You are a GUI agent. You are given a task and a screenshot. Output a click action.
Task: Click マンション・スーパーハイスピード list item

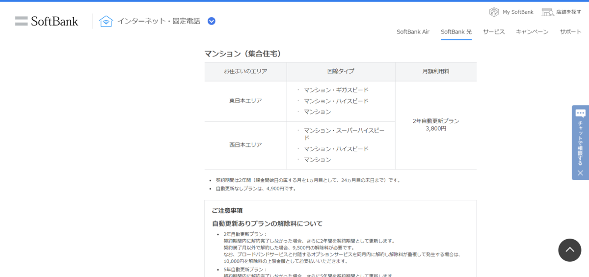click(x=344, y=134)
